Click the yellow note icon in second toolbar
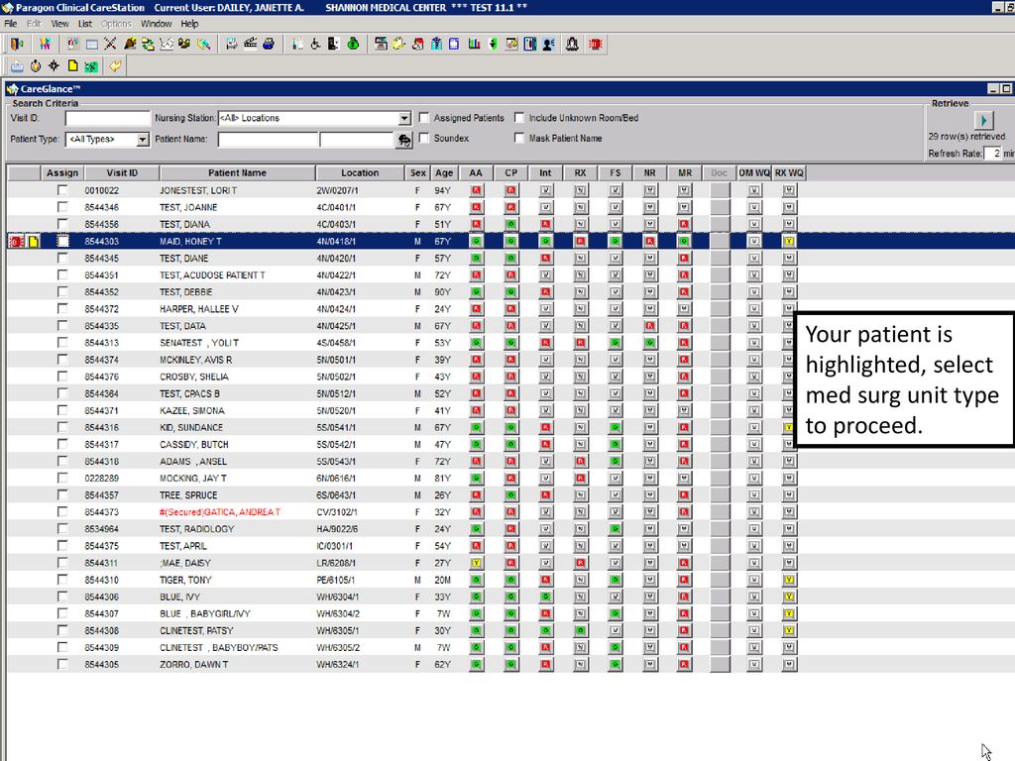This screenshot has height=761, width=1015. point(72,65)
